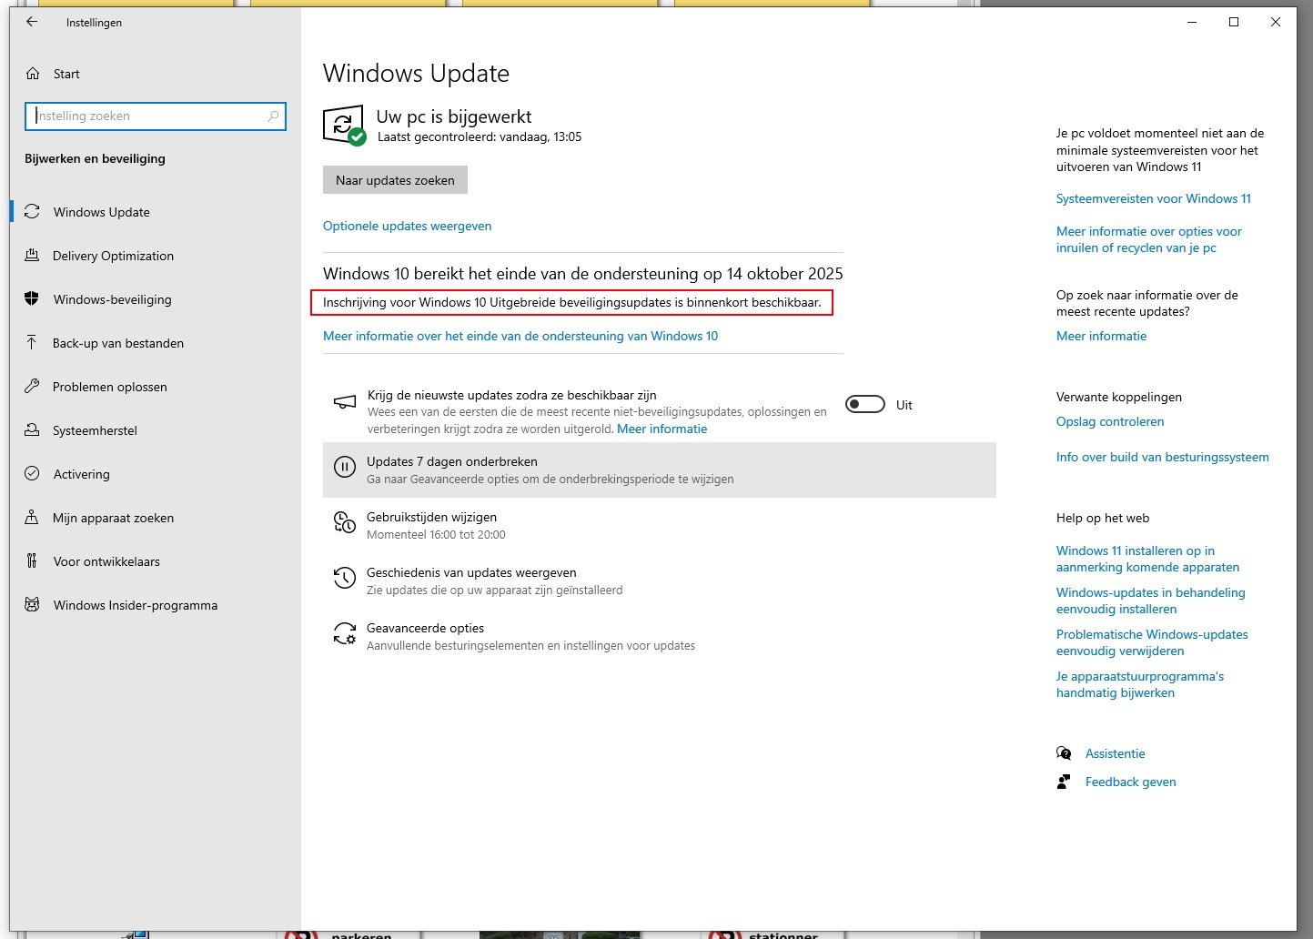This screenshot has height=939, width=1313.
Task: Open Optionele updates weergeven link
Action: point(407,226)
